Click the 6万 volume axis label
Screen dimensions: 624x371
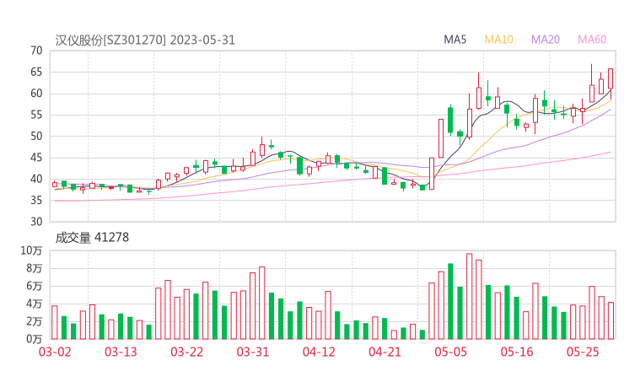[35, 286]
